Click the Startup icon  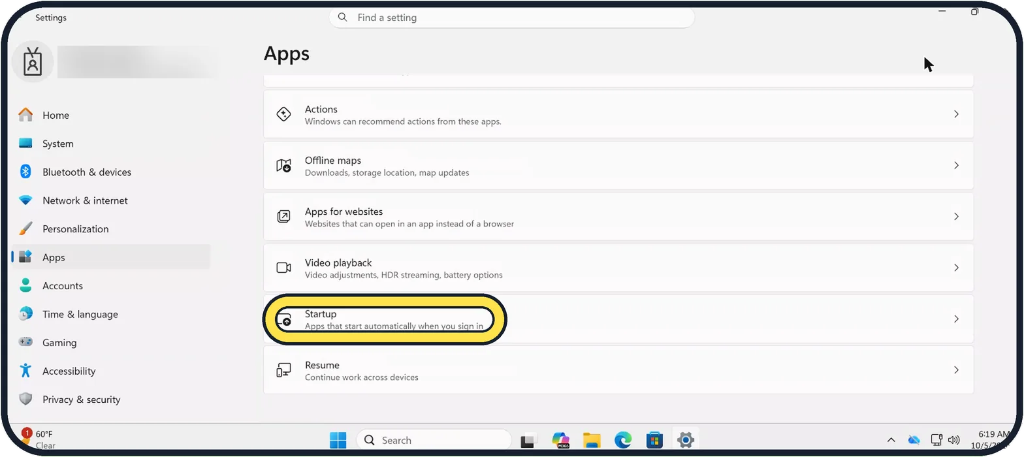[283, 319]
